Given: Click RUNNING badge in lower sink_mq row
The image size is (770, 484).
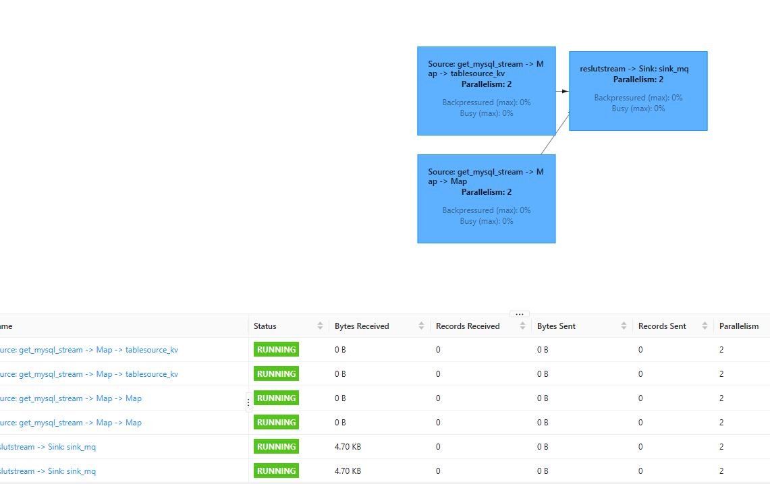Looking at the screenshot, I should (276, 471).
